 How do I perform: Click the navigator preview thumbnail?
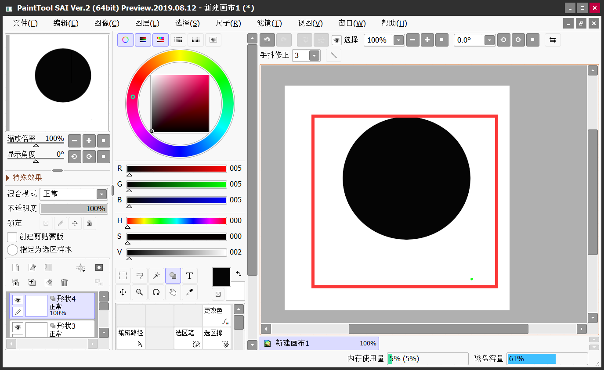point(57,82)
